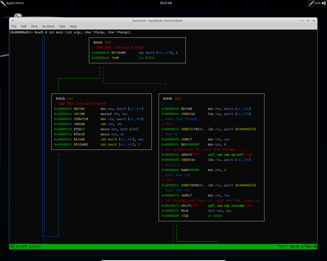Click the 'mov rax, qword [var_40h]' instruction

(122, 119)
